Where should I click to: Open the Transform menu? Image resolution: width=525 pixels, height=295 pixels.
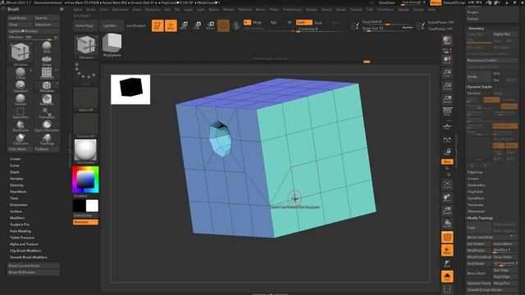[x=386, y=10]
